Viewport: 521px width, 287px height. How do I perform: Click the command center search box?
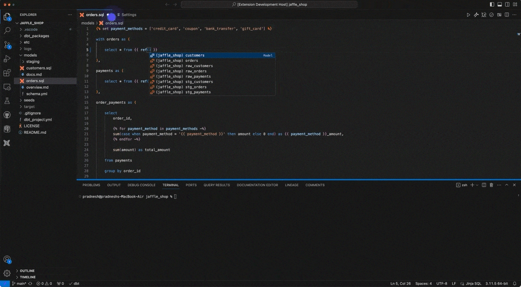[269, 4]
